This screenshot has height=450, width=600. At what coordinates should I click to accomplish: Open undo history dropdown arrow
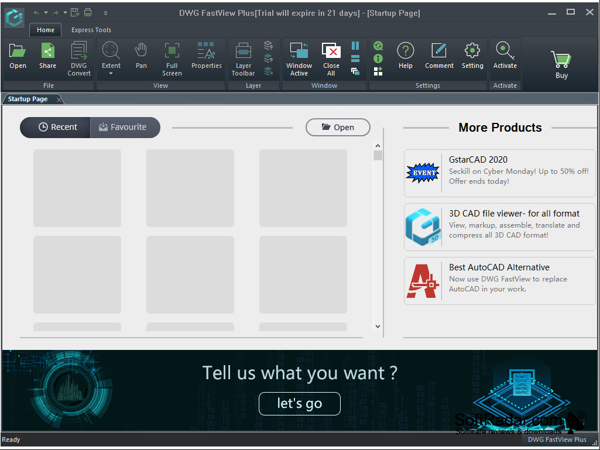(46, 13)
